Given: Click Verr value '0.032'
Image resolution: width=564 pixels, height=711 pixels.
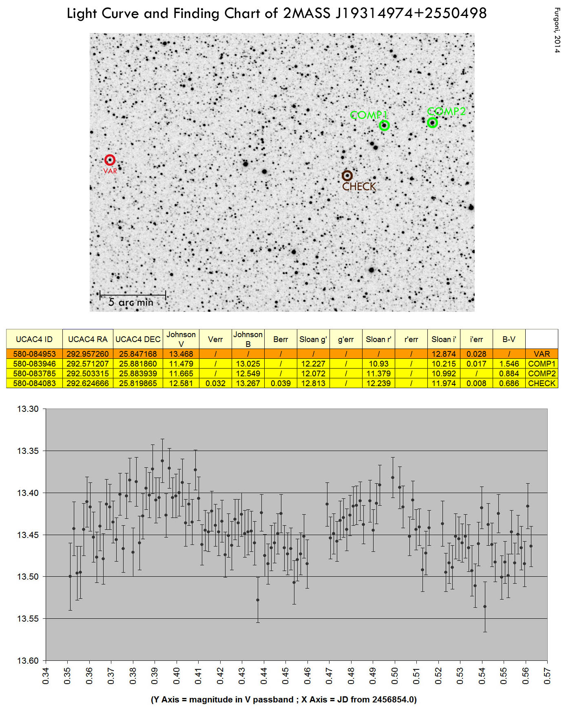Looking at the screenshot, I should [215, 383].
